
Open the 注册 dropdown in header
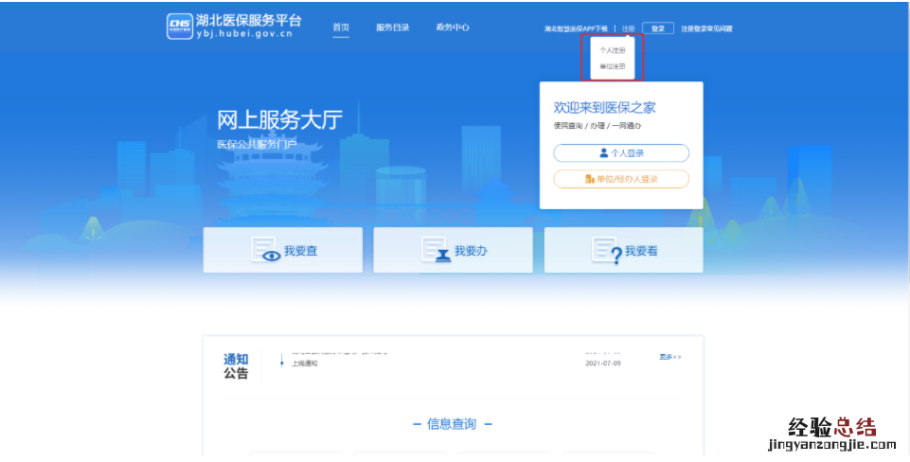(x=629, y=28)
